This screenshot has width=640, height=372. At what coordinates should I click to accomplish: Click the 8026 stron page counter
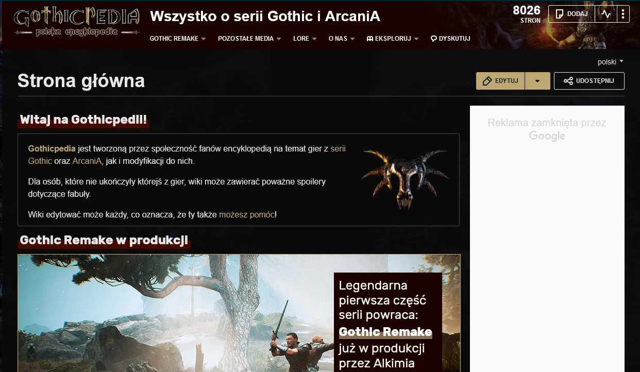(x=527, y=14)
